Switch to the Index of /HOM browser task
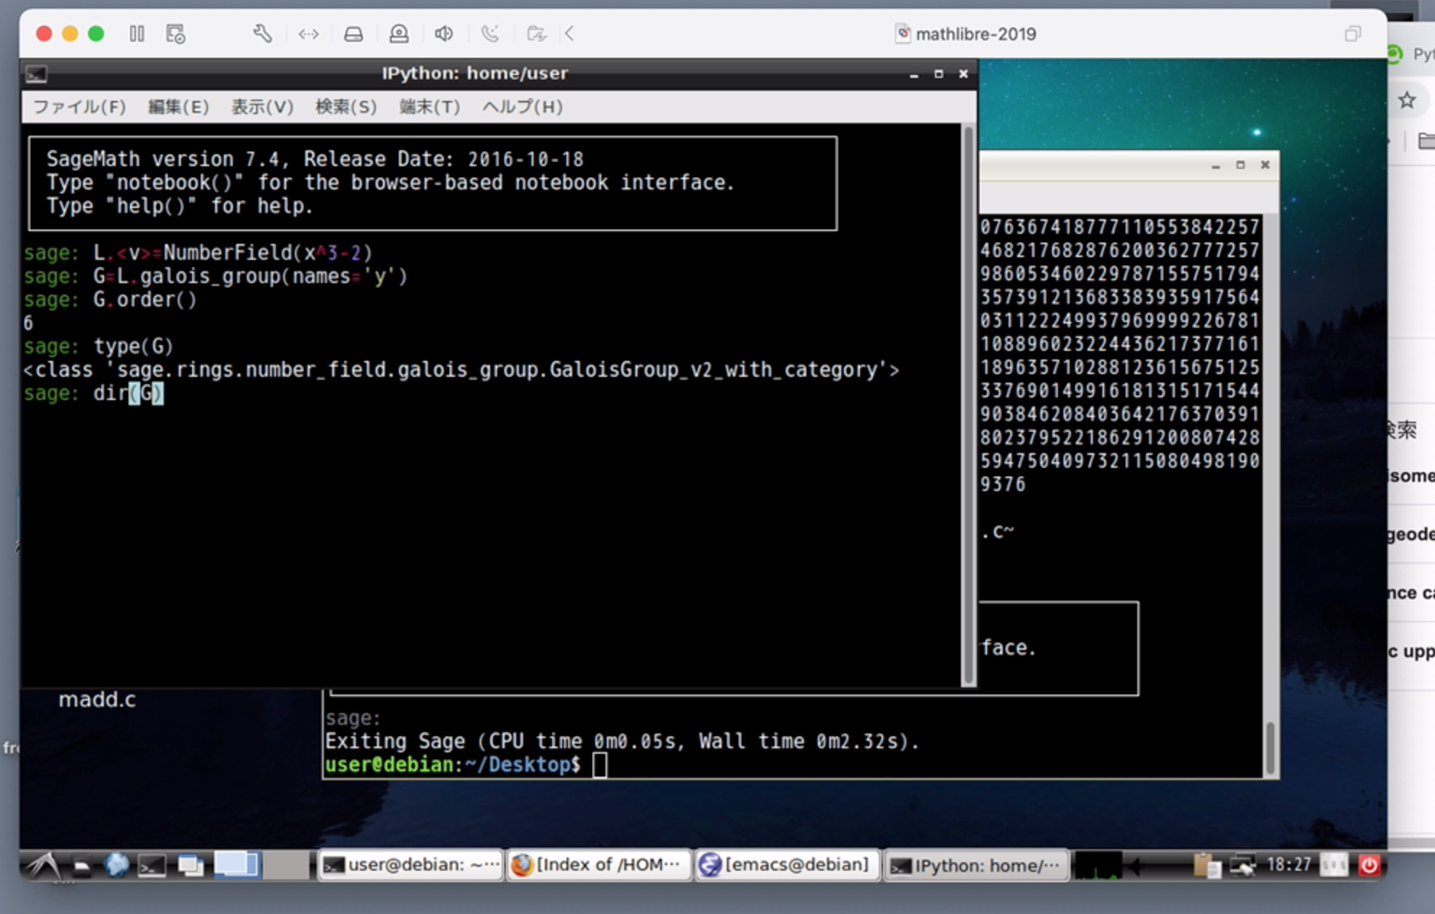This screenshot has width=1435, height=914. point(598,865)
